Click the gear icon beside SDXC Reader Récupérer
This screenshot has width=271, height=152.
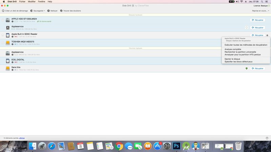[x=267, y=35]
